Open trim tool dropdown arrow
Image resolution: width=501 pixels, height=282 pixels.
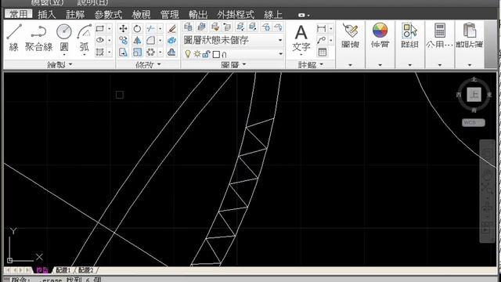(x=160, y=28)
